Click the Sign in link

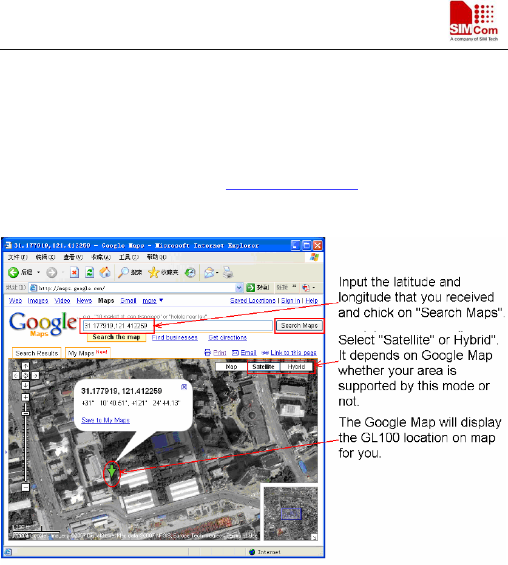pos(291,300)
